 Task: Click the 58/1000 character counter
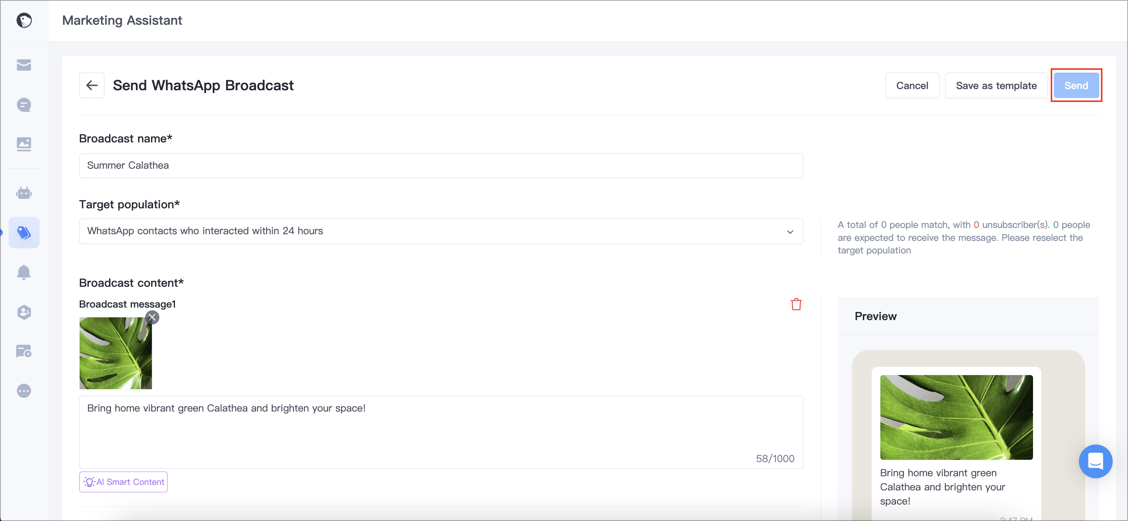775,458
